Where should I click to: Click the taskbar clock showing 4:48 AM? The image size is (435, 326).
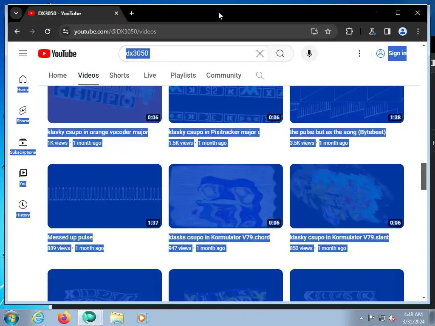click(413, 318)
